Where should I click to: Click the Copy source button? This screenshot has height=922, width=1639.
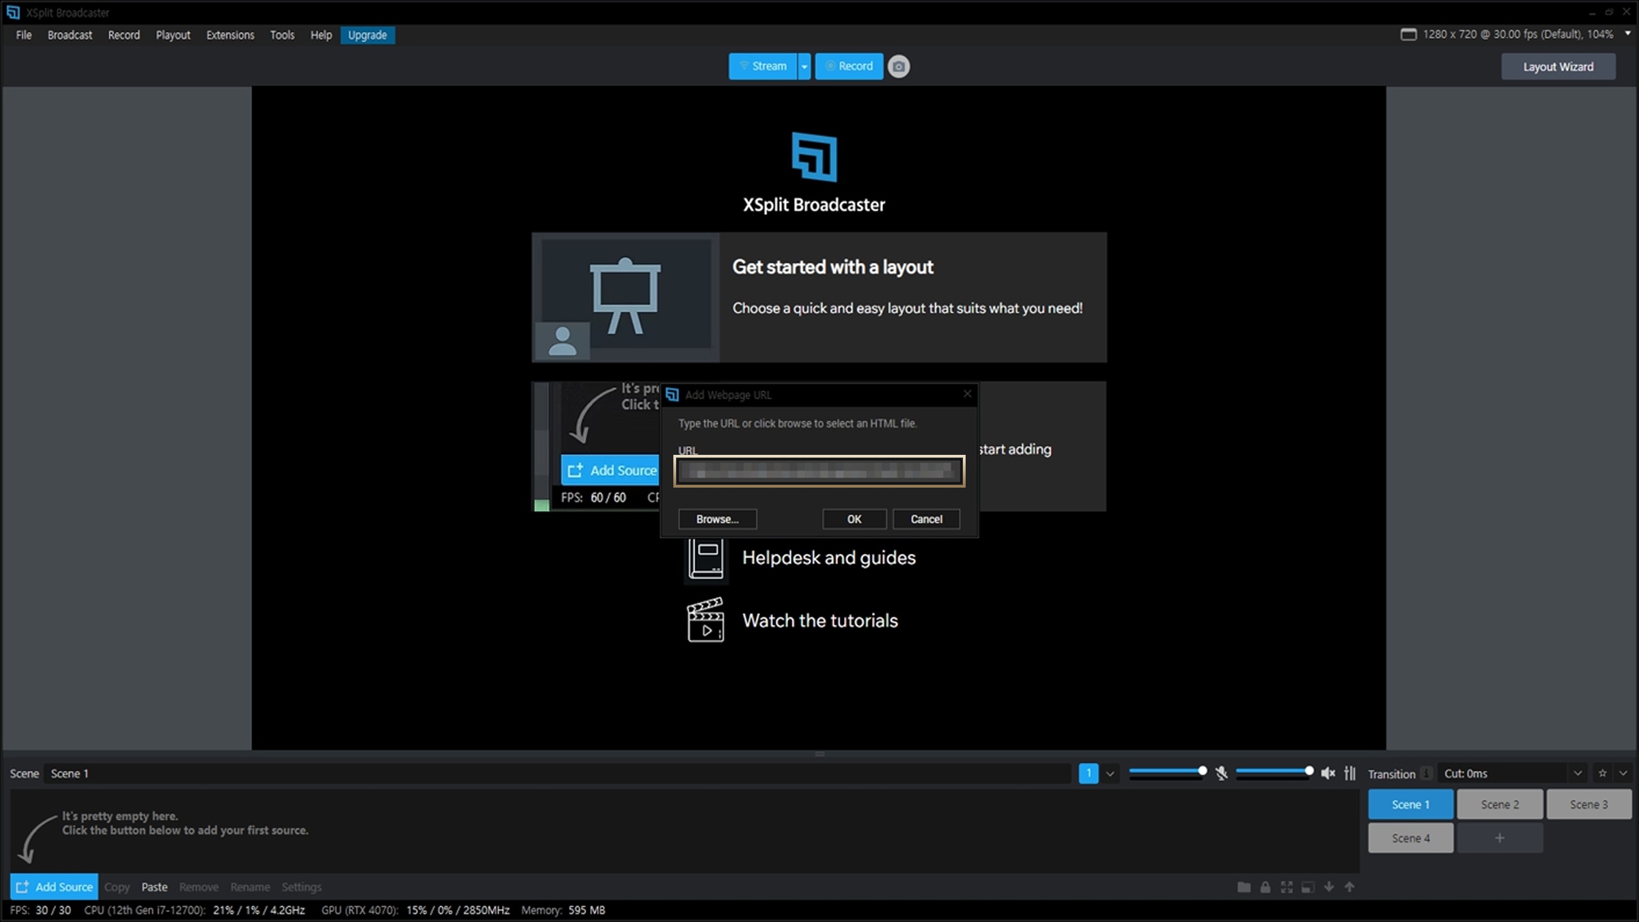click(117, 887)
